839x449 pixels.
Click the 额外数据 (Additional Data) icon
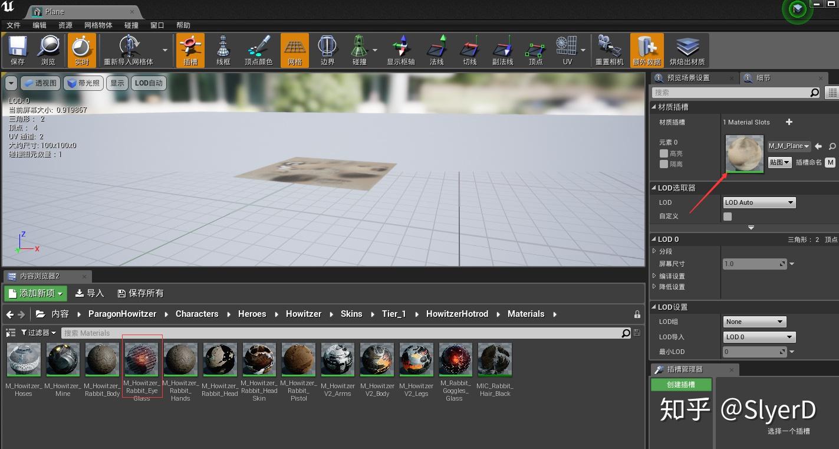[x=647, y=50]
